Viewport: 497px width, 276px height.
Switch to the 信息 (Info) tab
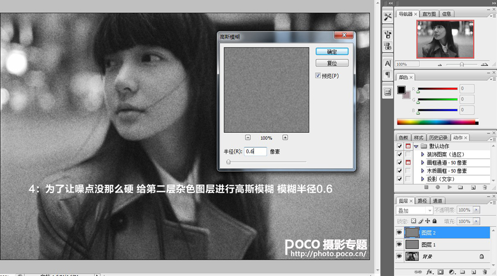[446, 14]
